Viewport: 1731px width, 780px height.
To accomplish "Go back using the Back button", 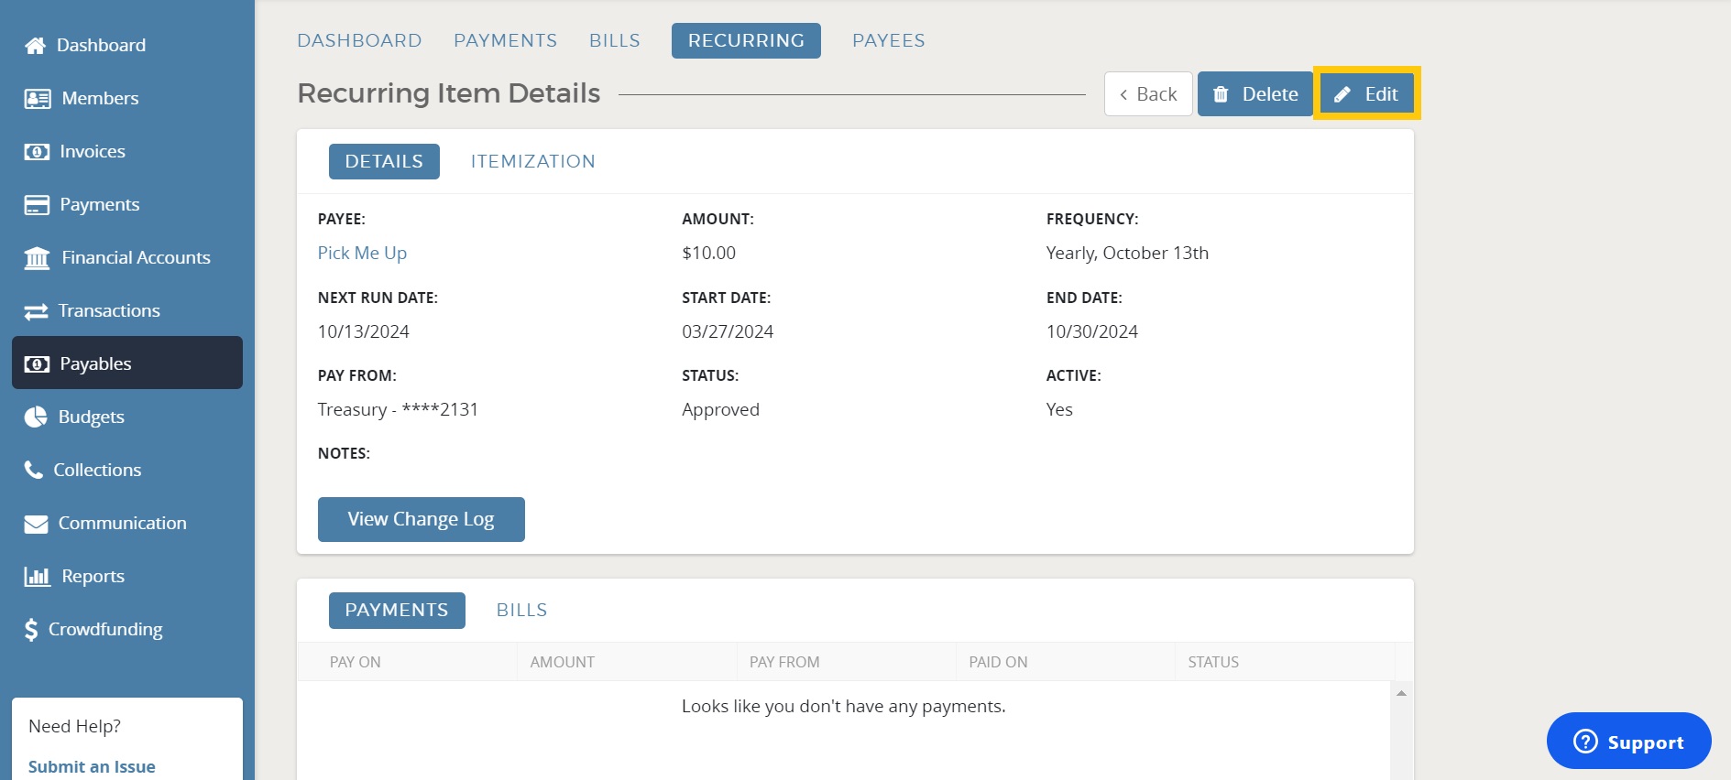I will tap(1147, 93).
